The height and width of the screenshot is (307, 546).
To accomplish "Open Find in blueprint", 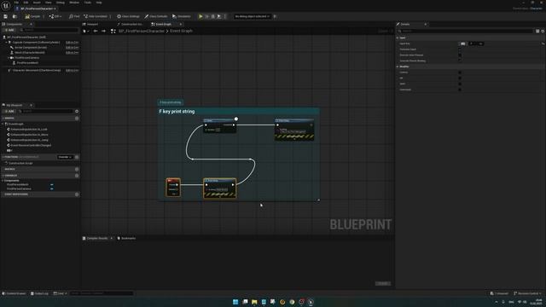I will point(74,16).
